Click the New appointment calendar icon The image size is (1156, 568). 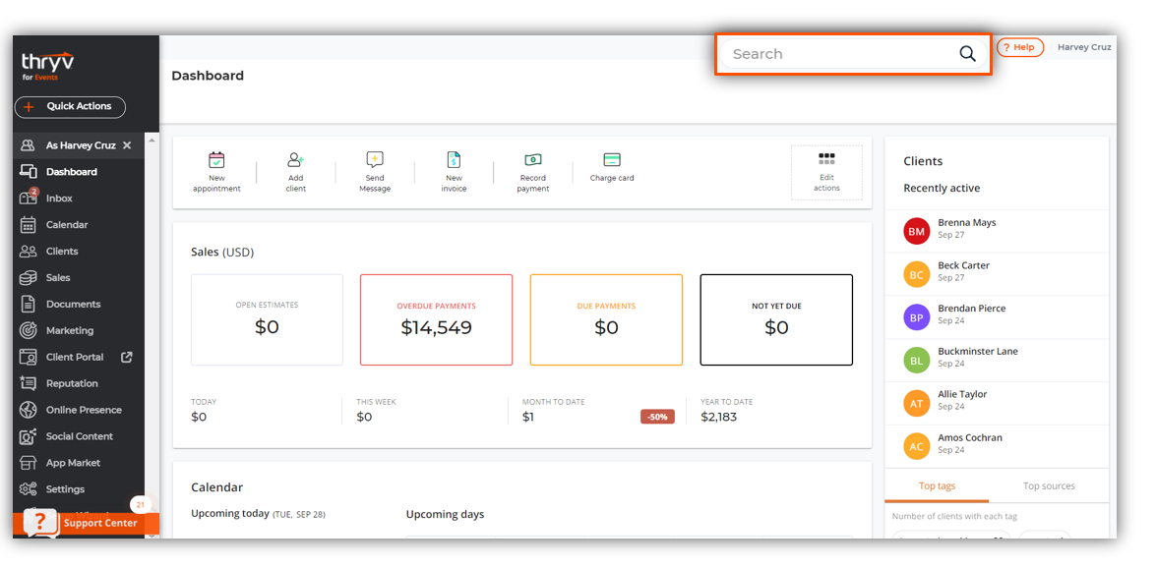click(216, 160)
